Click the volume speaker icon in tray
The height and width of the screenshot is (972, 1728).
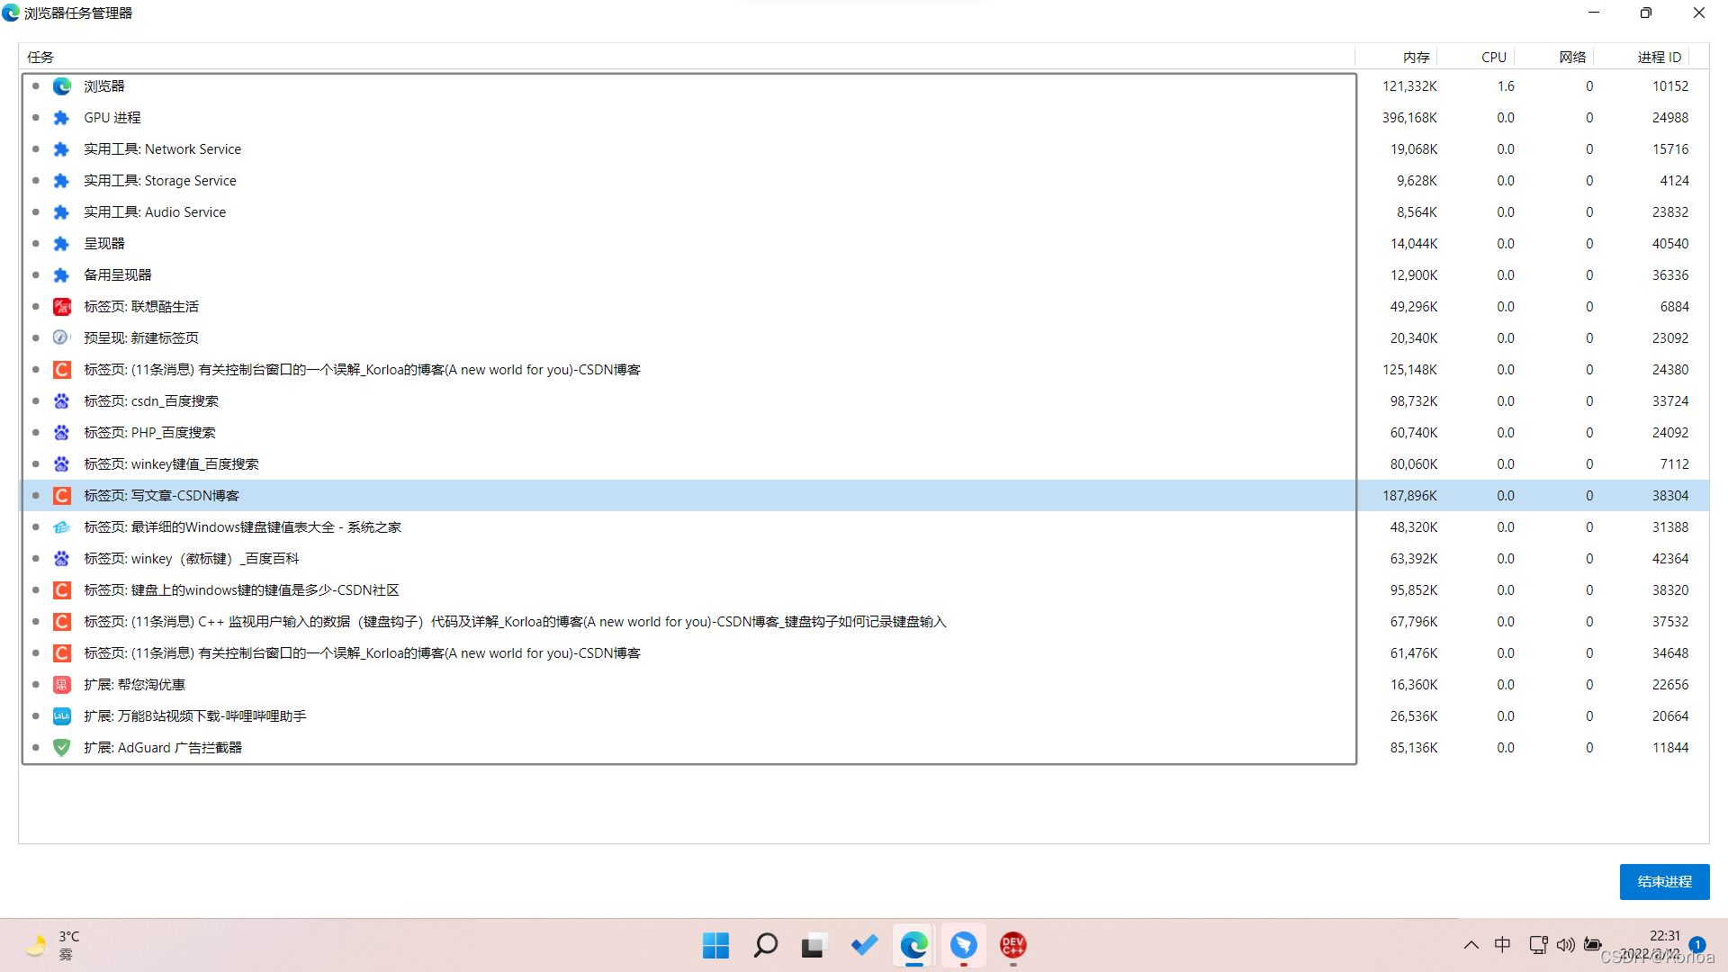1566,945
